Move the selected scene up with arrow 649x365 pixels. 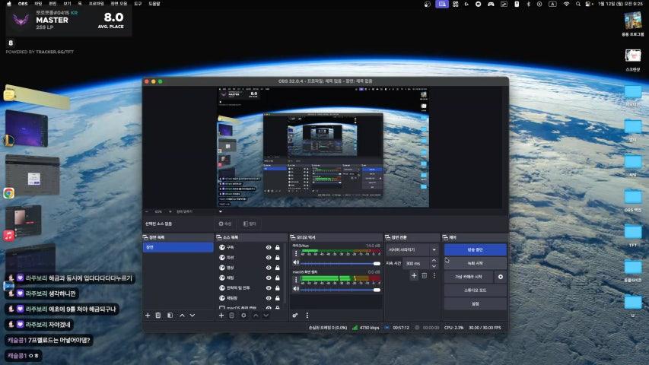tap(182, 315)
